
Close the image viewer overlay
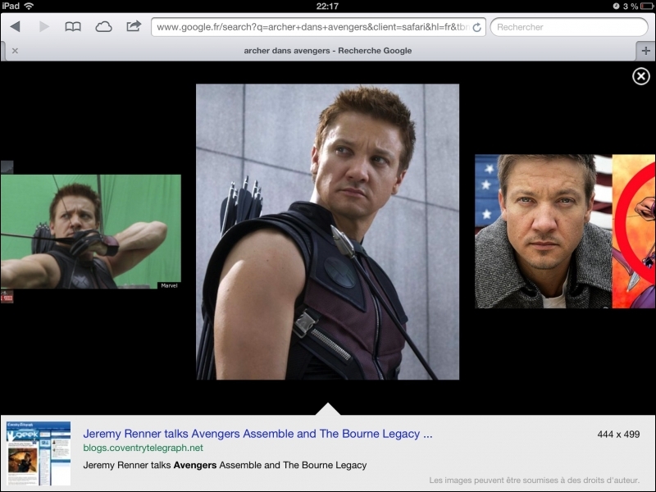pyautogui.click(x=641, y=76)
